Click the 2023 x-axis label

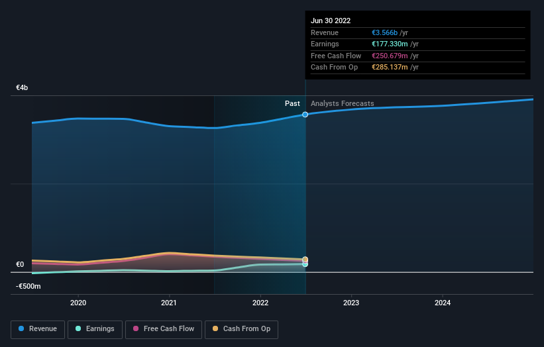[351, 303]
